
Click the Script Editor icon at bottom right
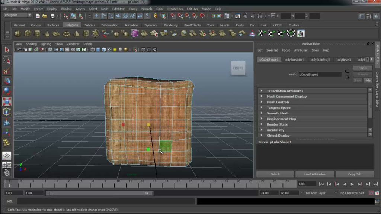377,201
